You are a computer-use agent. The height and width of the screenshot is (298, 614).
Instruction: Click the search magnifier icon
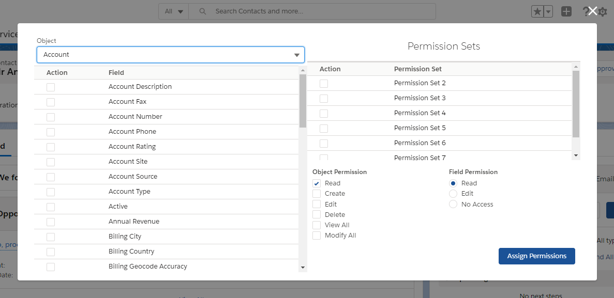202,11
